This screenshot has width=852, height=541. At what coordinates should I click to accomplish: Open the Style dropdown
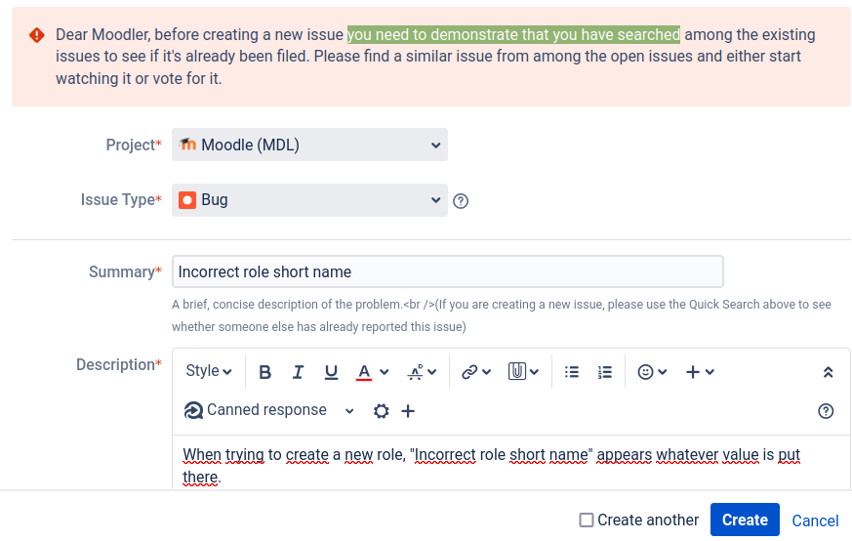pyautogui.click(x=209, y=371)
